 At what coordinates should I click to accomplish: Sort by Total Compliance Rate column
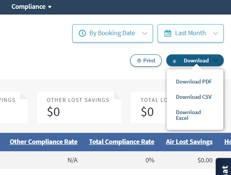click(122, 142)
